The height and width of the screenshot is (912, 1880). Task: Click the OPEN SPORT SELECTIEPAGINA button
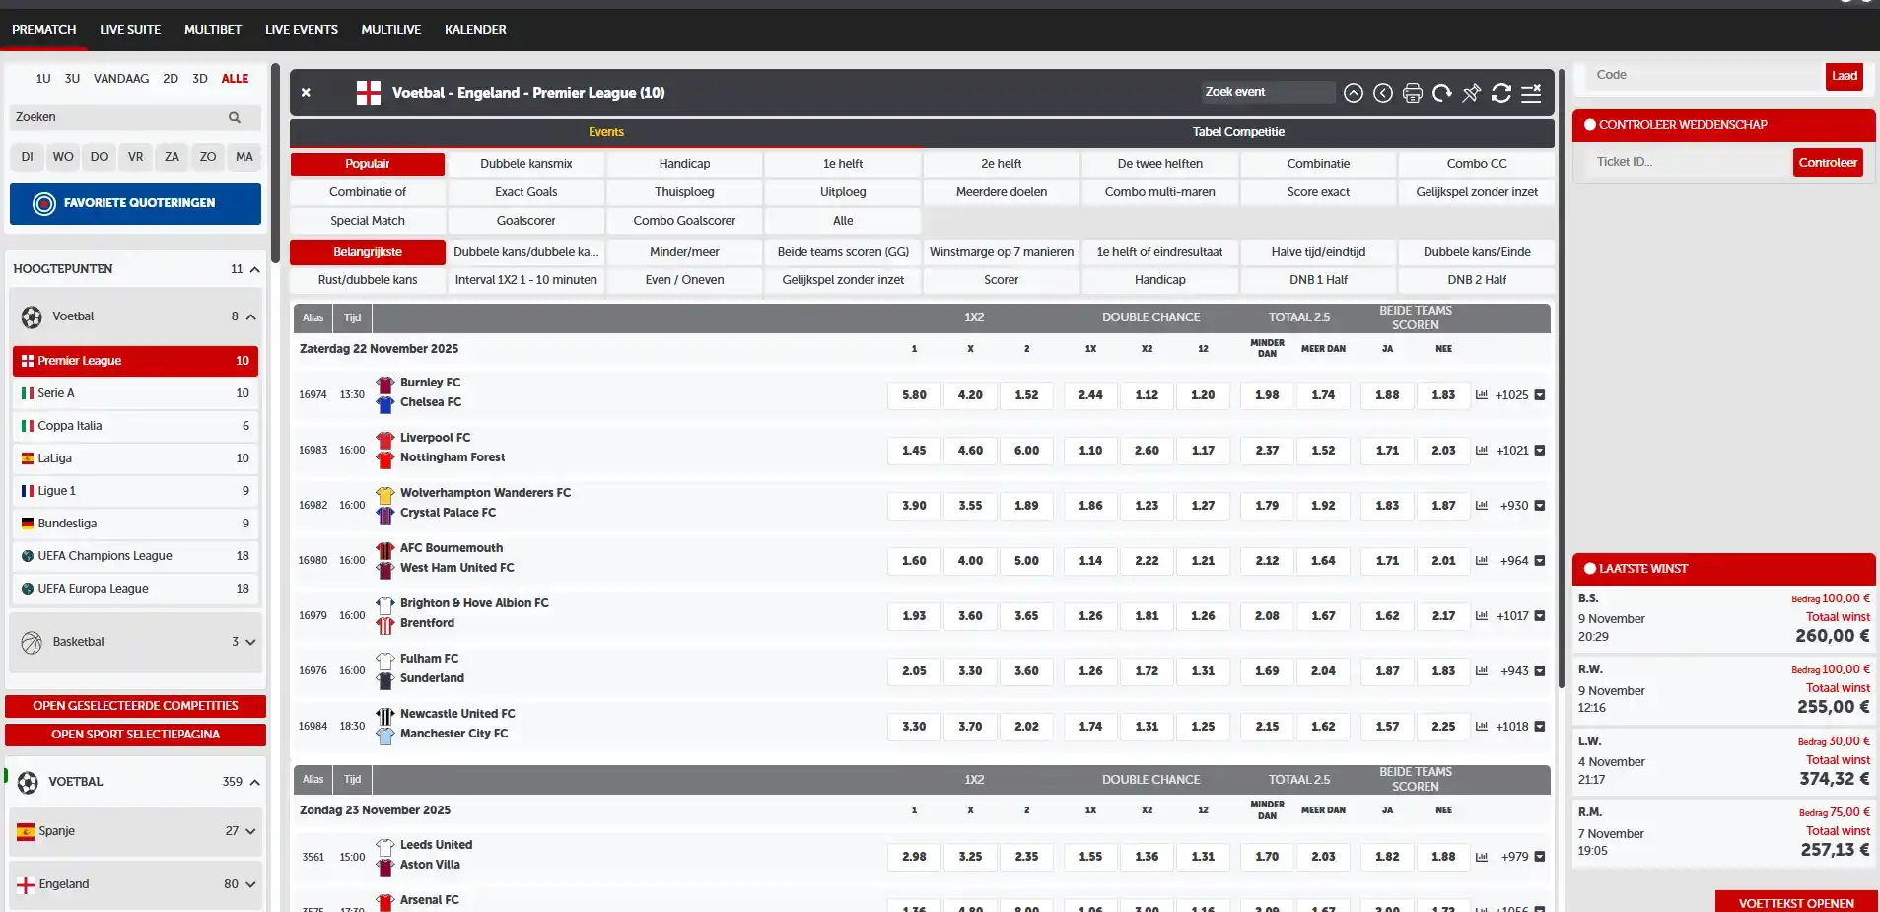pos(135,734)
